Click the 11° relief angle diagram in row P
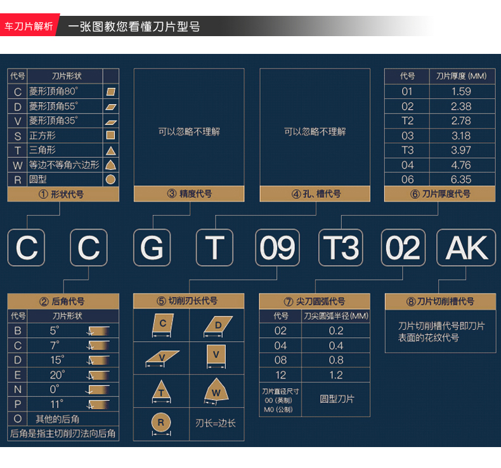Screen dimensions: 501x468 point(98,405)
